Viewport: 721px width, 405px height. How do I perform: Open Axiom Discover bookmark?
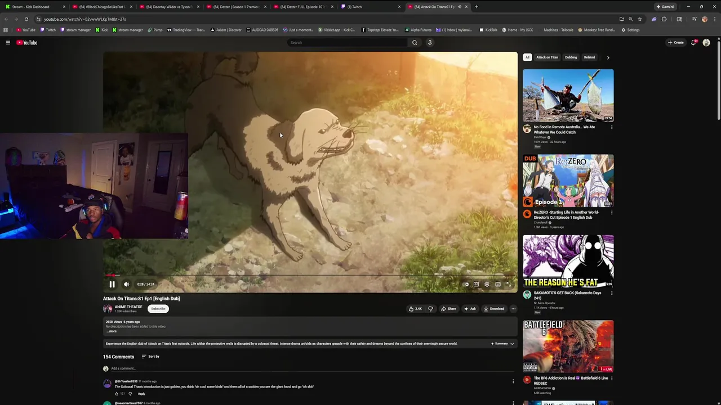tap(225, 30)
